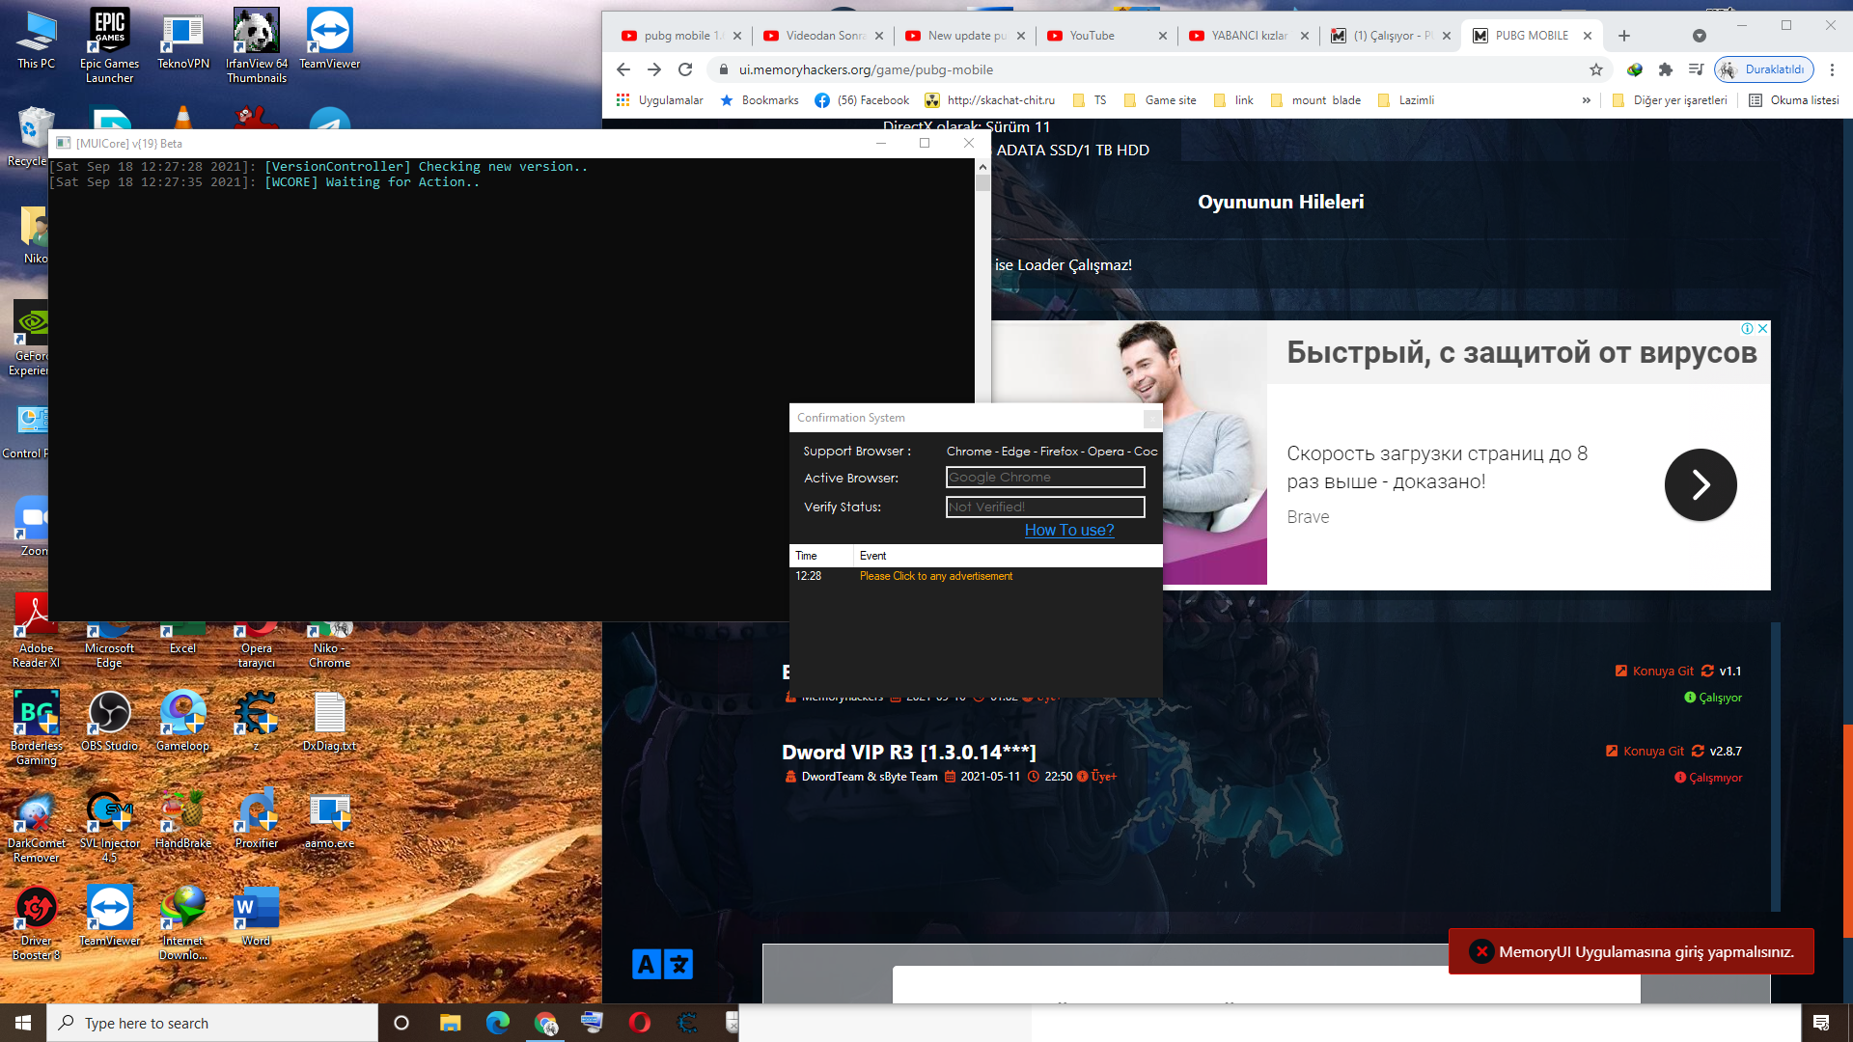Open Borderless Gaming shortcut
This screenshot has width=1853, height=1042.
37,727
